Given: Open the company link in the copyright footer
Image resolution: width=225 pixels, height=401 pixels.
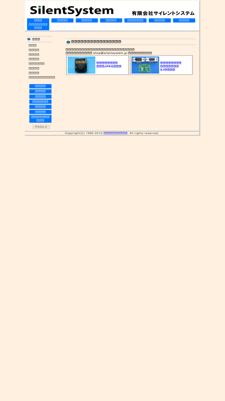Looking at the screenshot, I should click(115, 133).
